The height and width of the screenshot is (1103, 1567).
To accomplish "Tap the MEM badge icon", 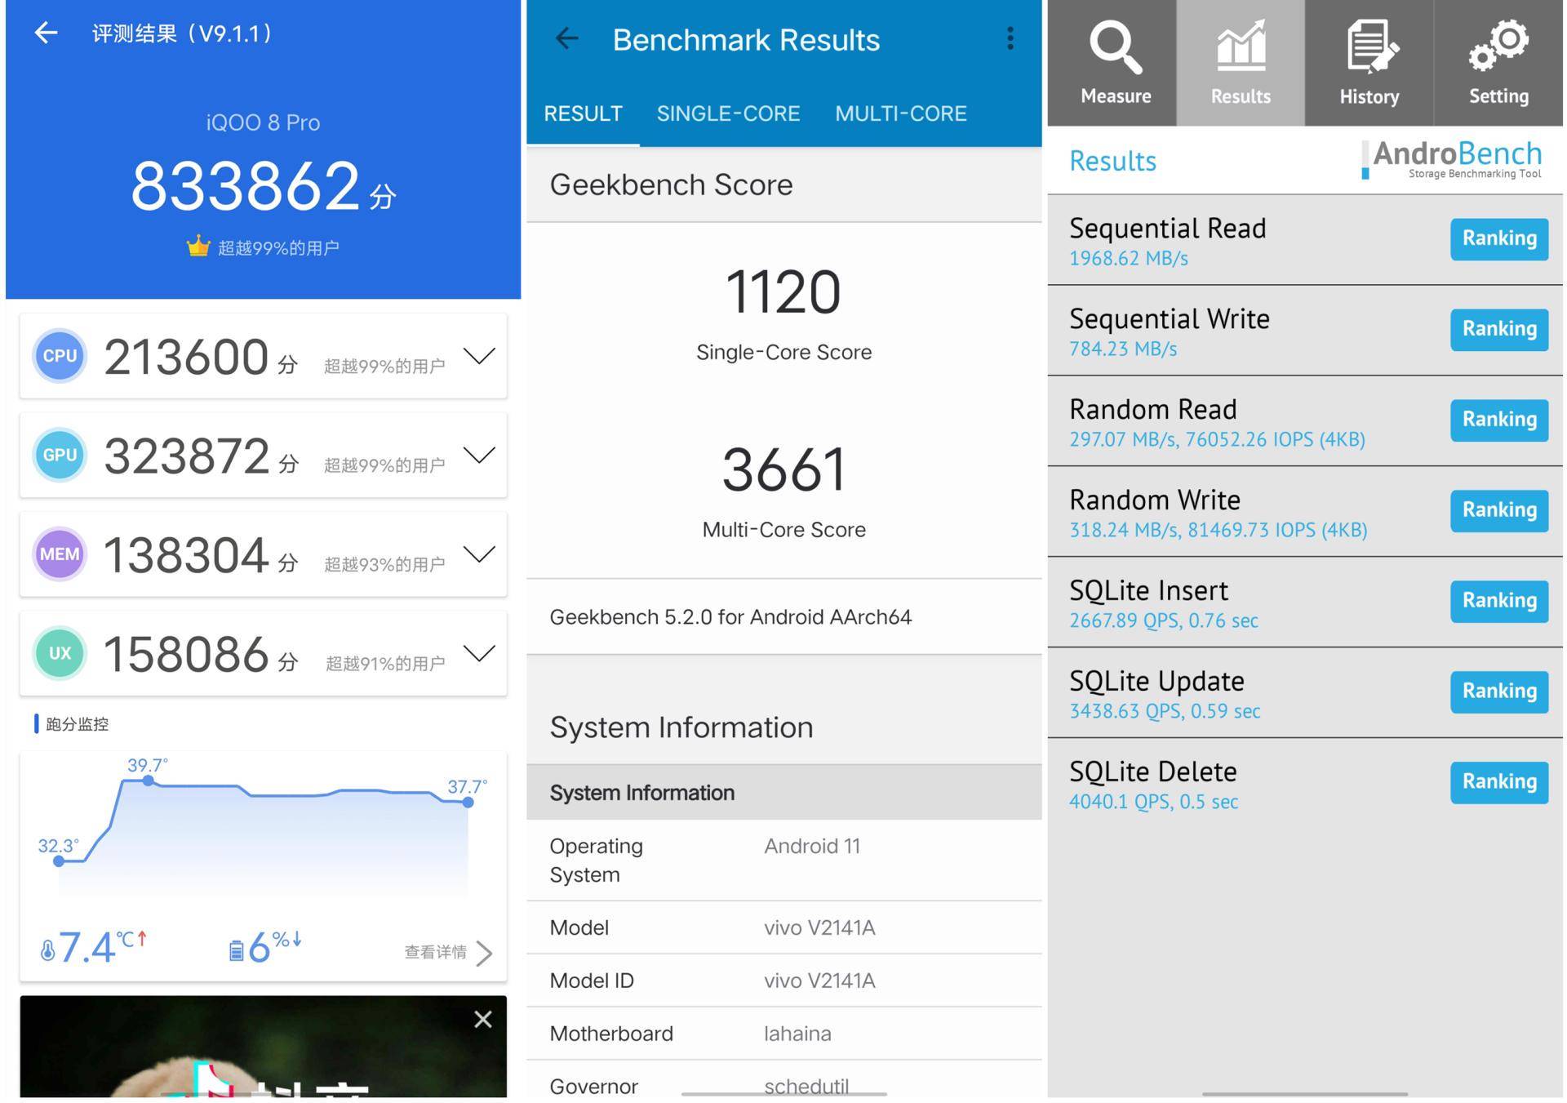I will point(60,554).
